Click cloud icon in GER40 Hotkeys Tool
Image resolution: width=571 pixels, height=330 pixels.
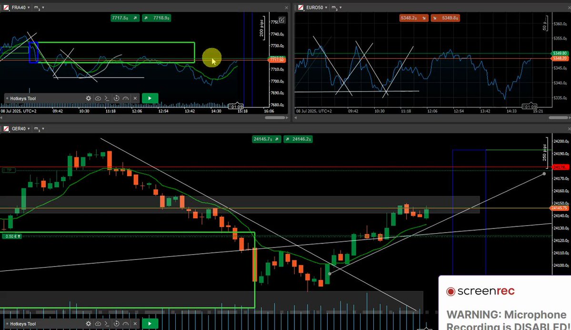click(98, 324)
